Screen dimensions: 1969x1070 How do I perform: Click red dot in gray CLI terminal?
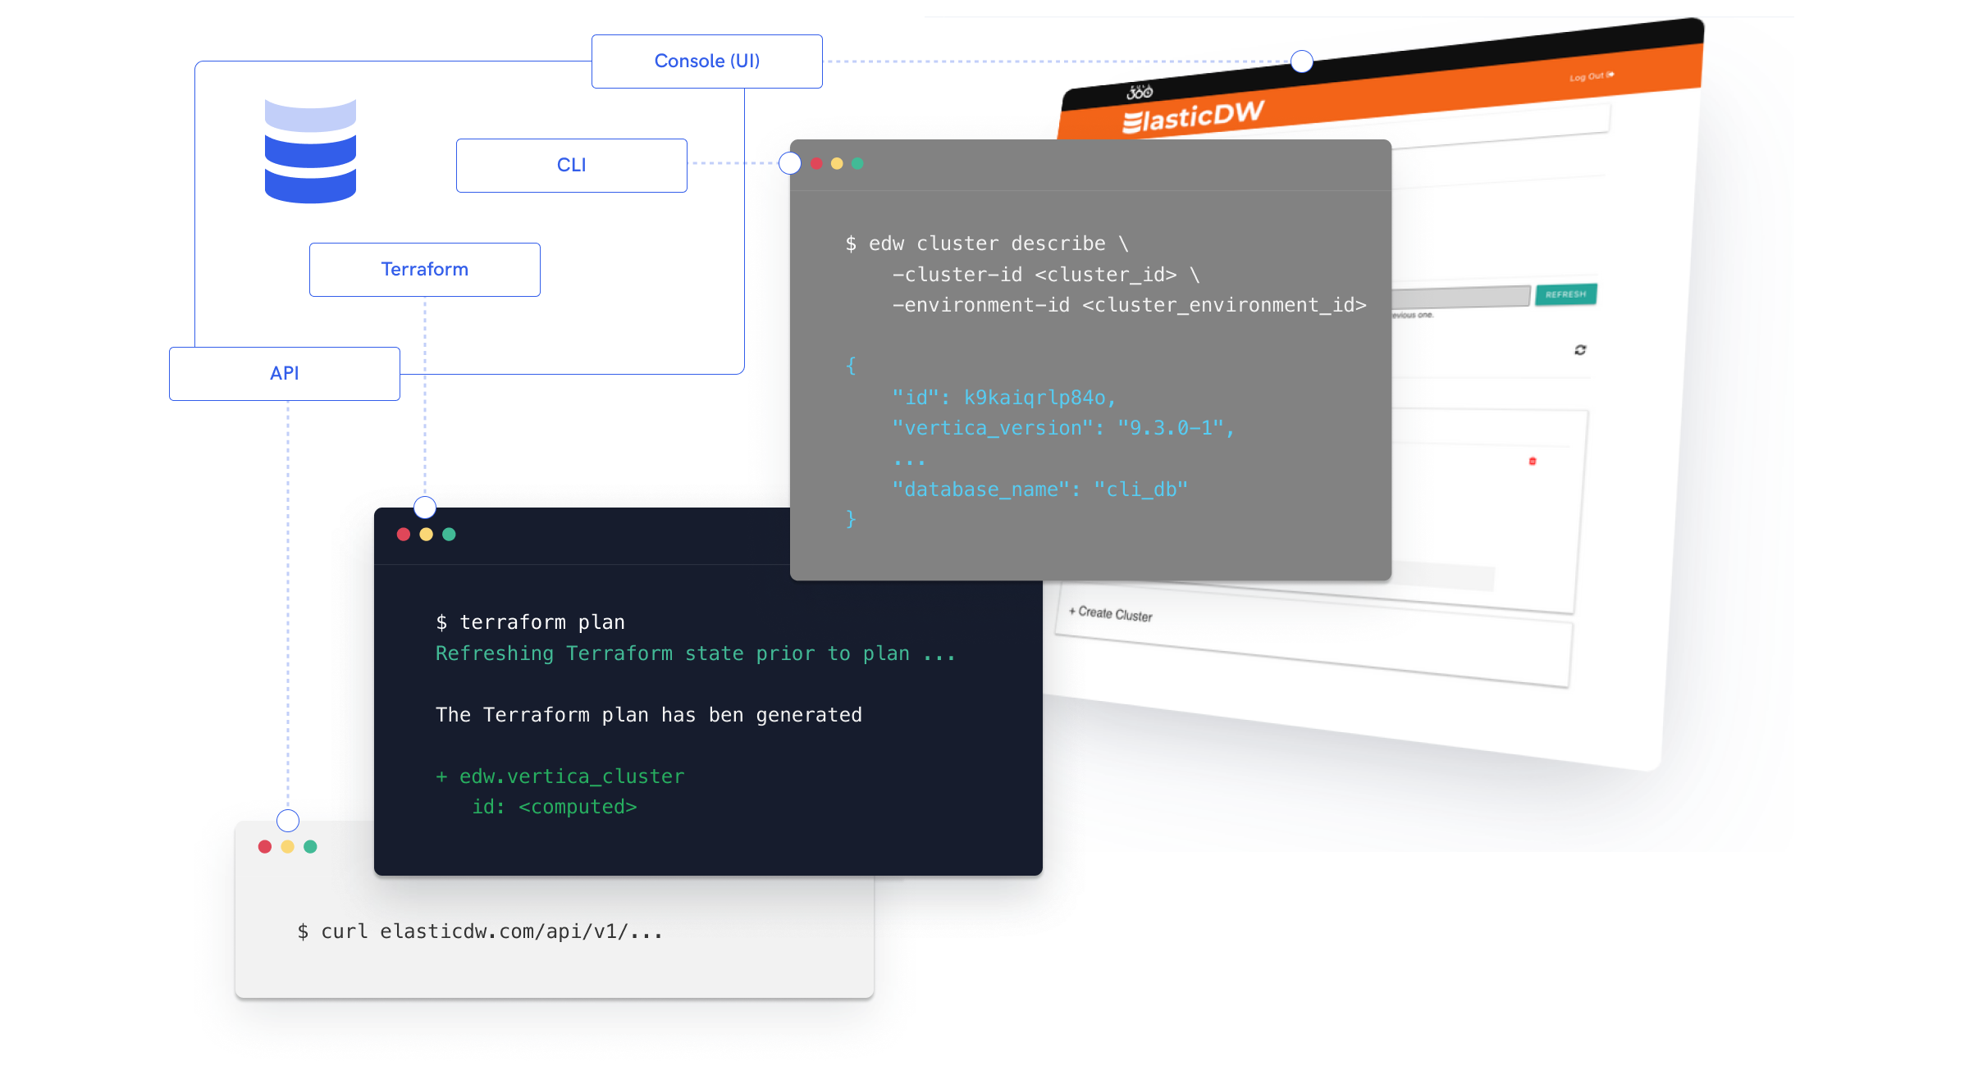pyautogui.click(x=816, y=164)
